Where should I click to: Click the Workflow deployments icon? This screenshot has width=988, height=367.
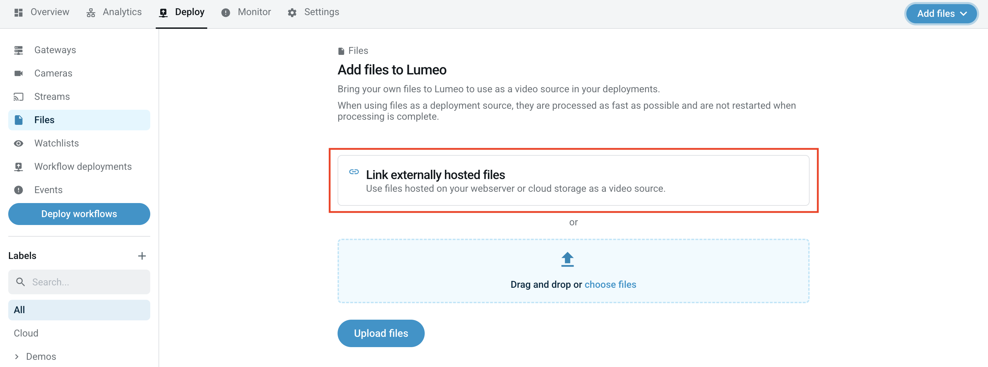tap(19, 167)
